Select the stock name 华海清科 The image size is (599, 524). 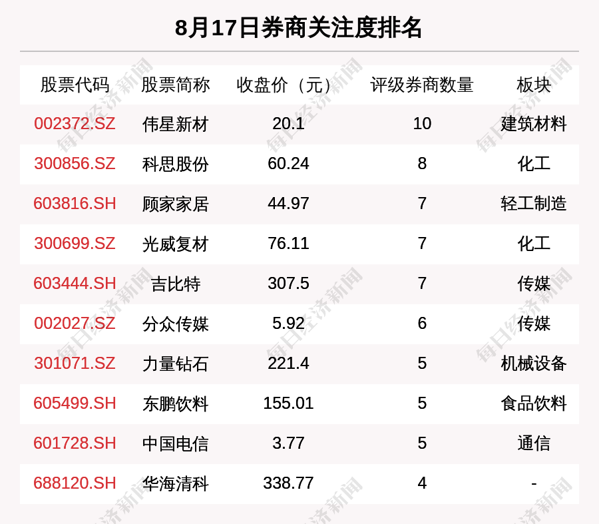pos(175,483)
